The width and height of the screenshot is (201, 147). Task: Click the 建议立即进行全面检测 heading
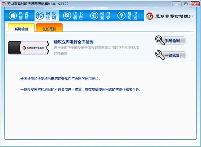pos(74,42)
